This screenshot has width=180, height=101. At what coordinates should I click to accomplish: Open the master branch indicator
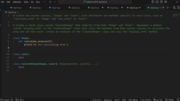point(5,100)
